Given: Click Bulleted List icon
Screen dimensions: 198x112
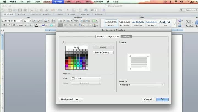Looking at the screenshot, I should tap(60, 21).
